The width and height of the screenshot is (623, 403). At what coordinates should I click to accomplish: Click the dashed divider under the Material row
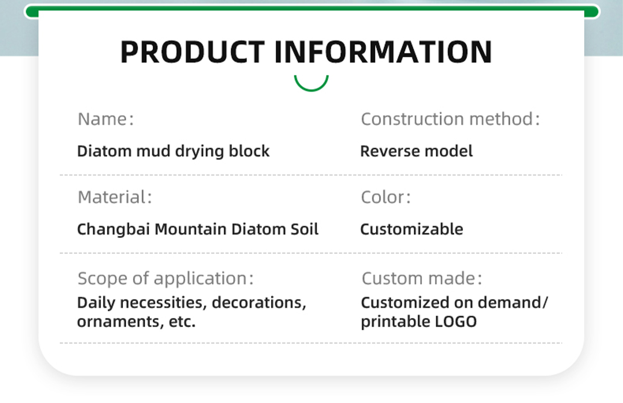pos(311,253)
